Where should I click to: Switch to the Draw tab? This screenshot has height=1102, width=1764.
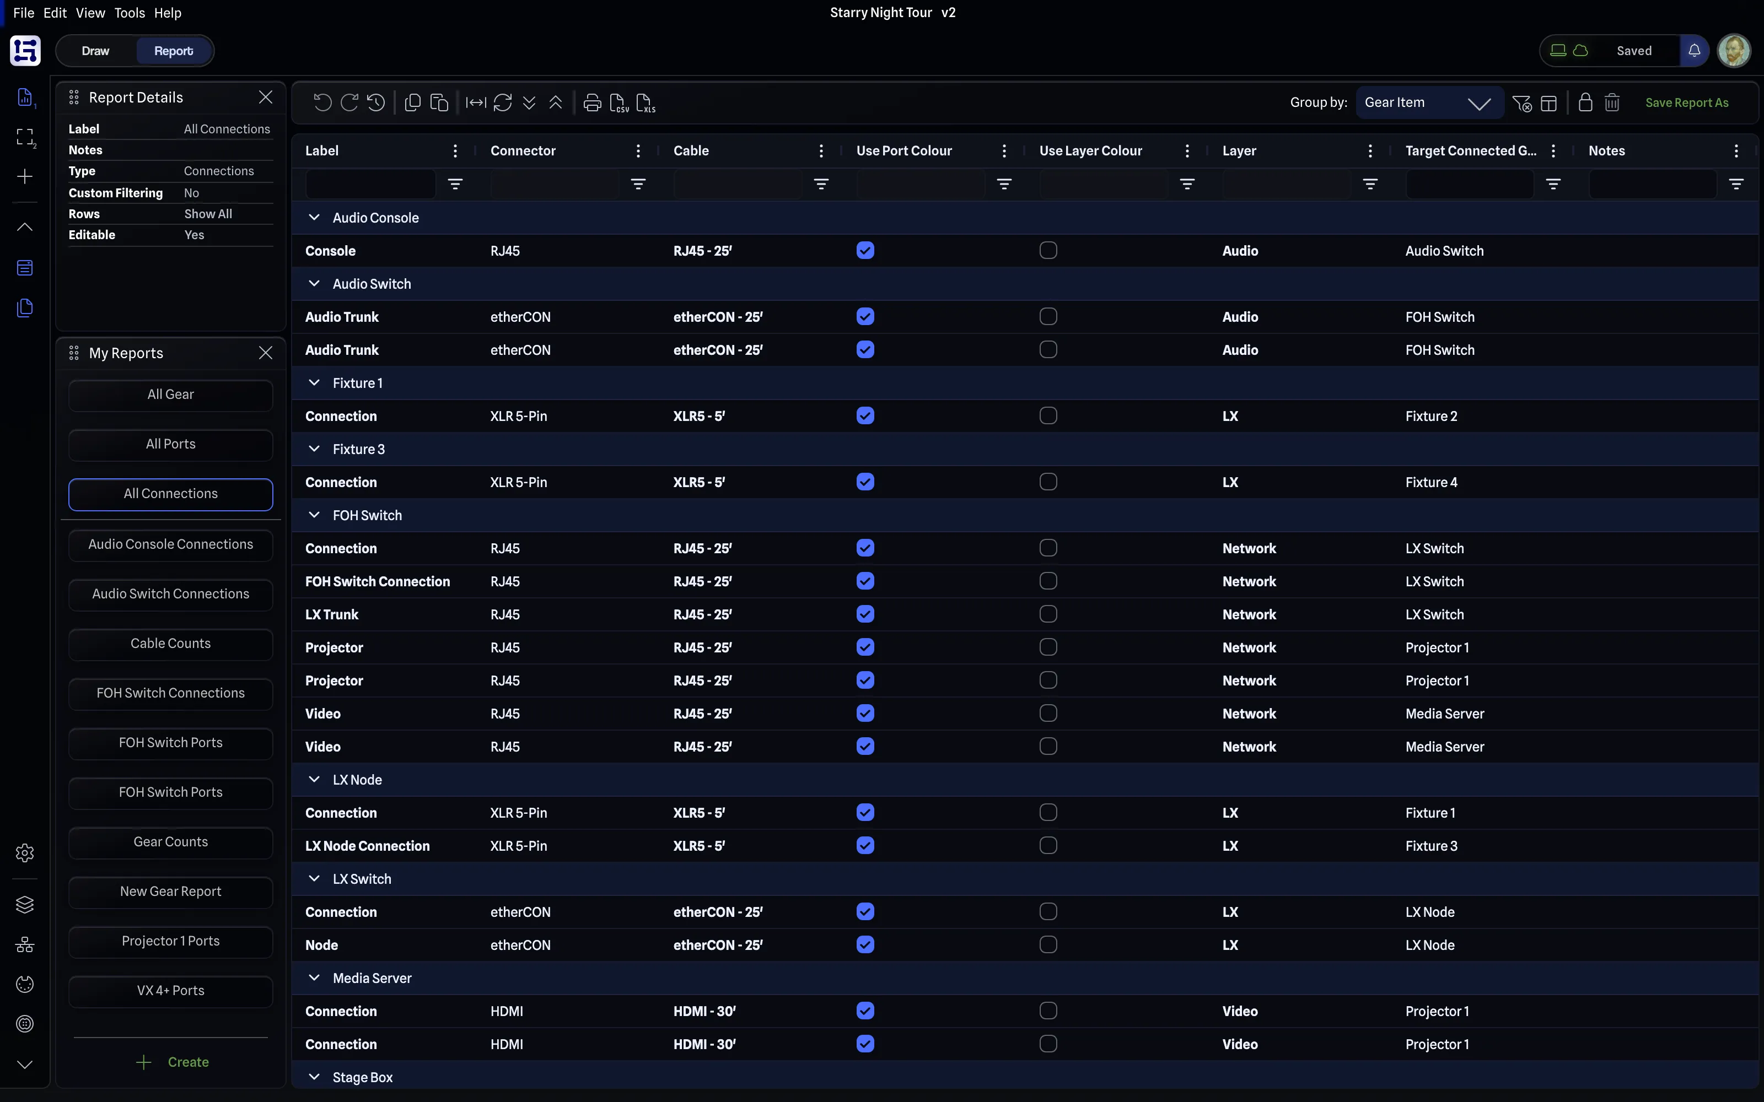pyautogui.click(x=95, y=51)
